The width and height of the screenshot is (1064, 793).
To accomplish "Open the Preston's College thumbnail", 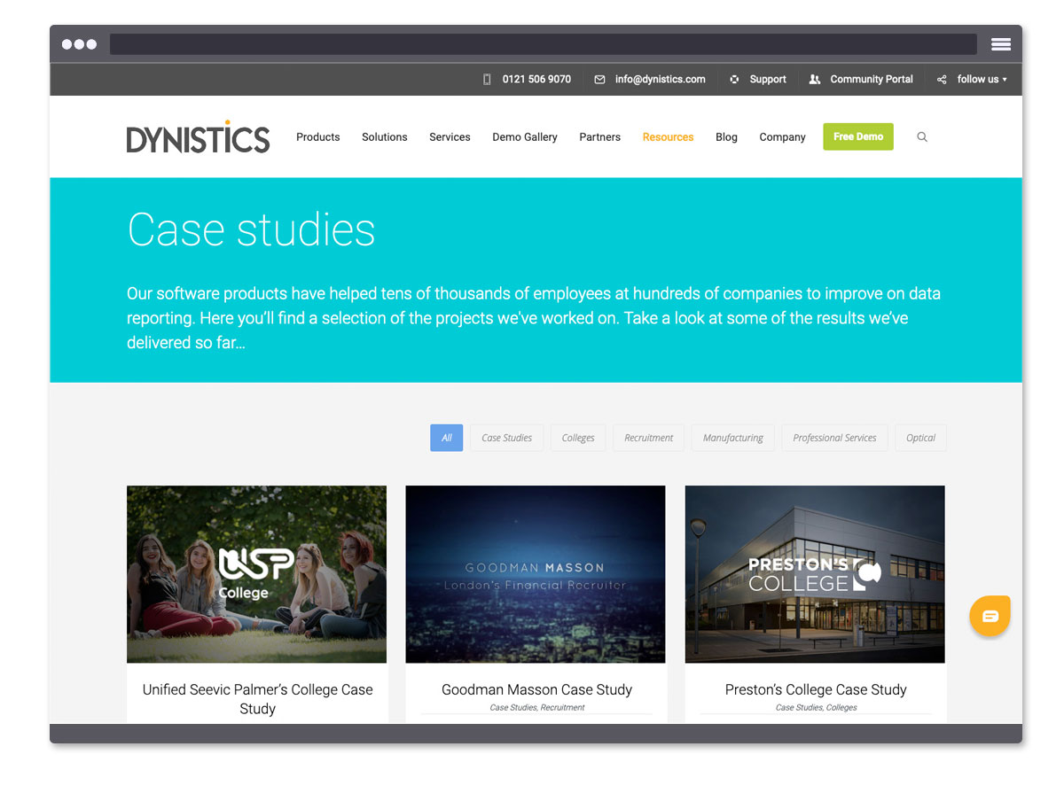I will tap(815, 574).
